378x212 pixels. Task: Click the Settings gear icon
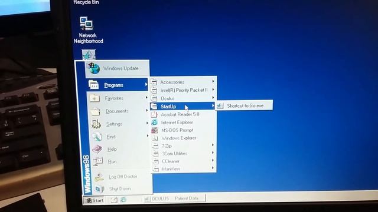click(x=96, y=124)
